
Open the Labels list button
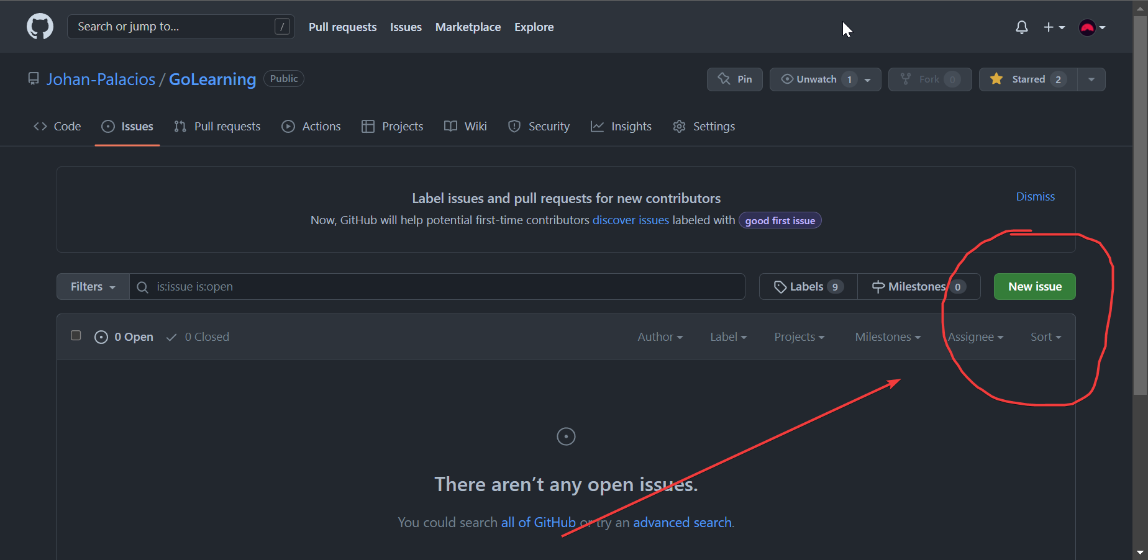click(x=808, y=287)
